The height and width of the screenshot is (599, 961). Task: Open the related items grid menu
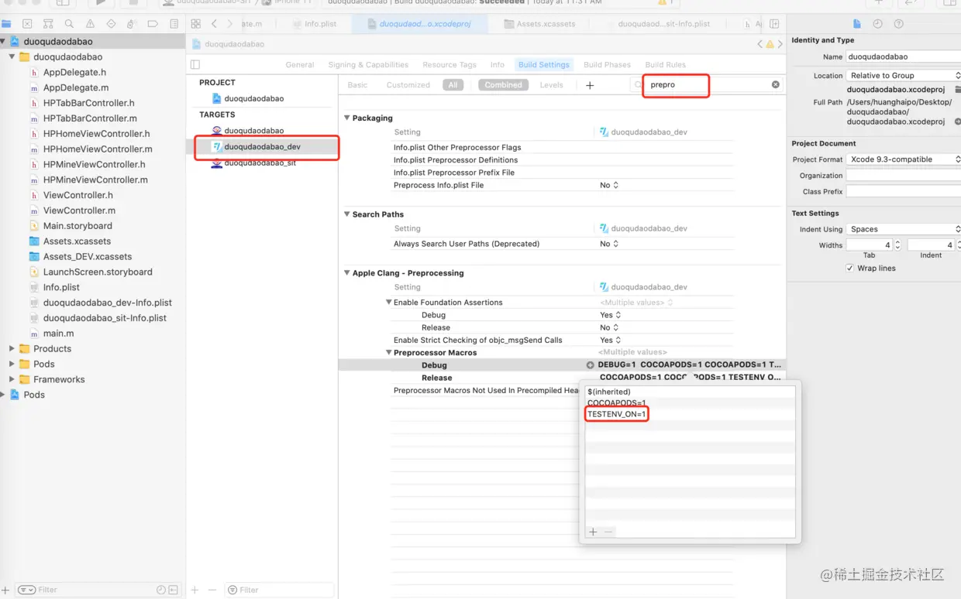[x=196, y=24]
